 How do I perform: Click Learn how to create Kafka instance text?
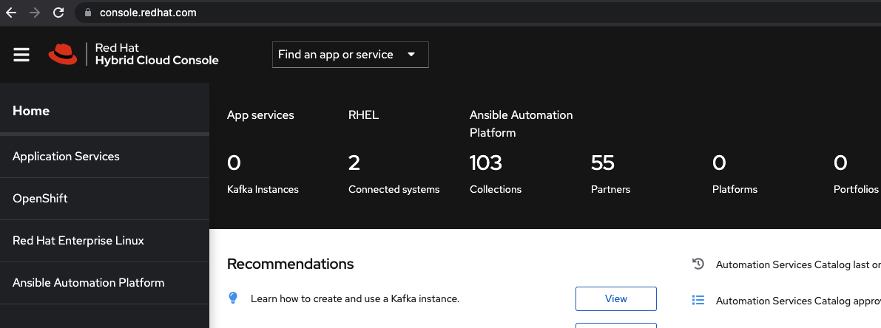355,299
